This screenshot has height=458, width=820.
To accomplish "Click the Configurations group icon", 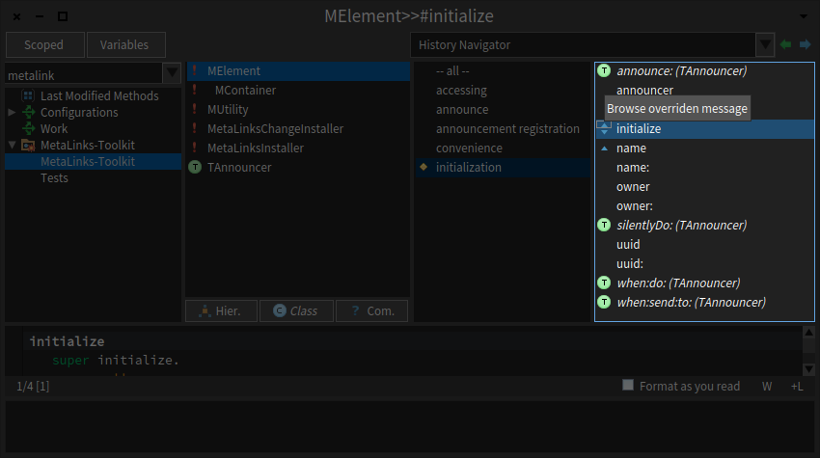I will click(28, 112).
